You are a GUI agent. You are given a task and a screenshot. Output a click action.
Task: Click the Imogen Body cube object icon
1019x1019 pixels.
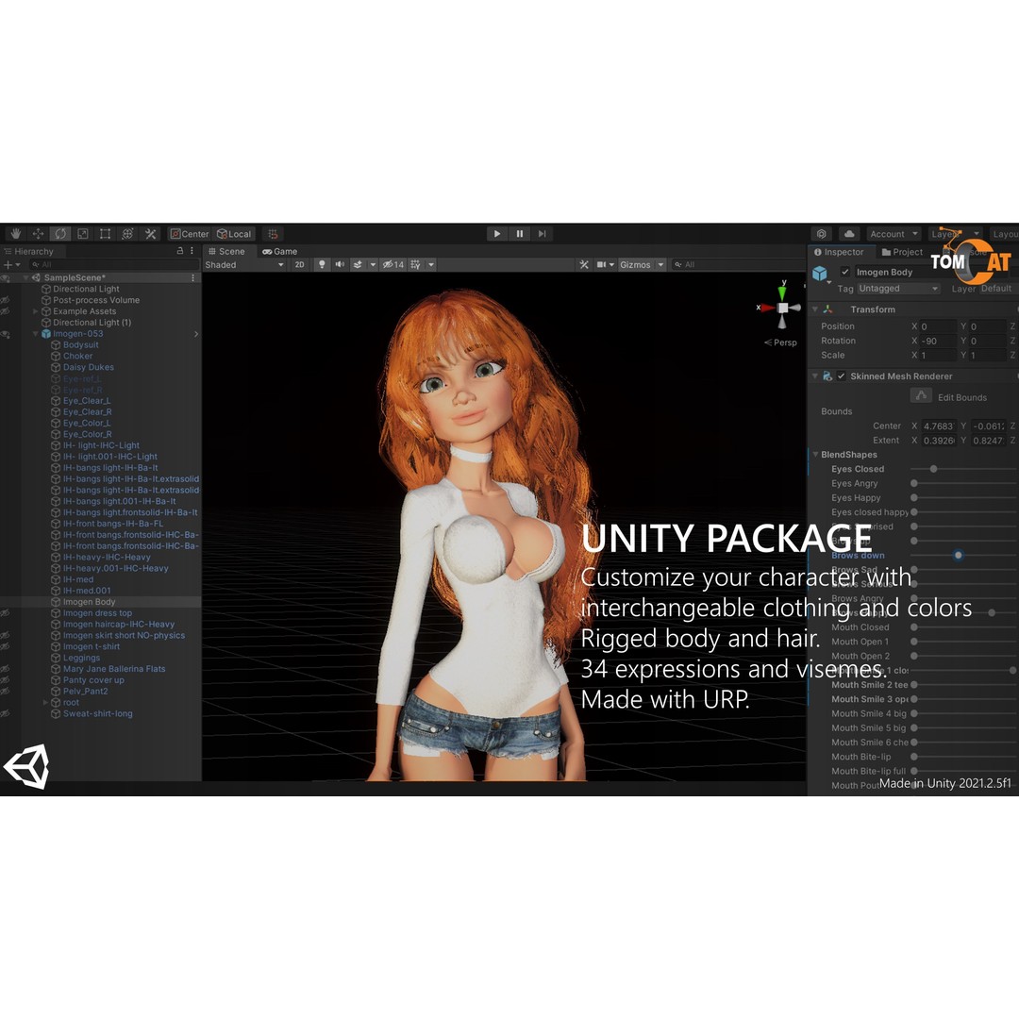click(x=820, y=274)
